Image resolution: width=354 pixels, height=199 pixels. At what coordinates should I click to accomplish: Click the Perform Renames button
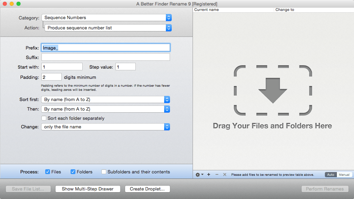pos(325,189)
